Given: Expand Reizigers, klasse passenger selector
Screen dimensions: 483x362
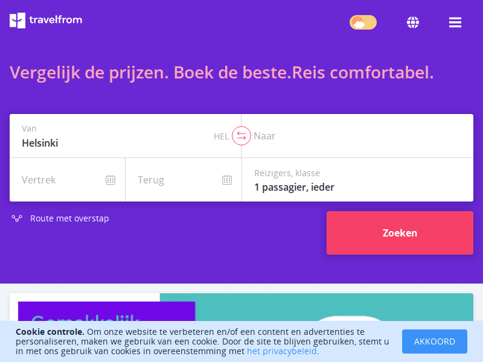Looking at the screenshot, I should pyautogui.click(x=357, y=180).
